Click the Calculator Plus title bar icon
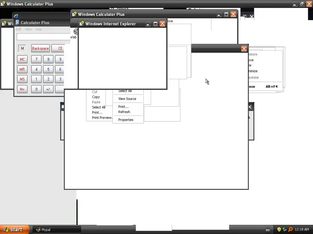The width and height of the screenshot is (313, 234). tap(17, 22)
